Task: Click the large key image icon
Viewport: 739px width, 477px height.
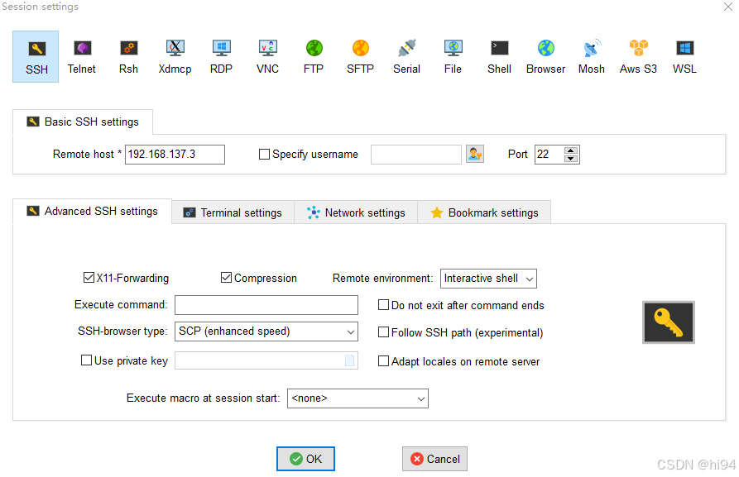Action: click(x=669, y=322)
